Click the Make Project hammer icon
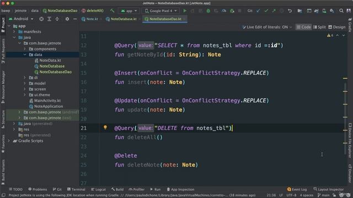The width and height of the screenshot is (353, 198). pos(112,10)
